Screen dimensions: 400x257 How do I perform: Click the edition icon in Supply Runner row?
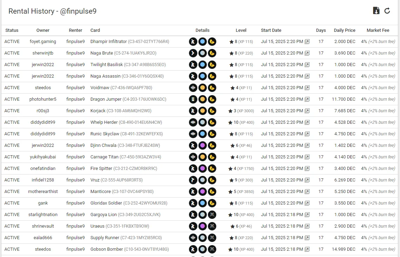click(193, 238)
